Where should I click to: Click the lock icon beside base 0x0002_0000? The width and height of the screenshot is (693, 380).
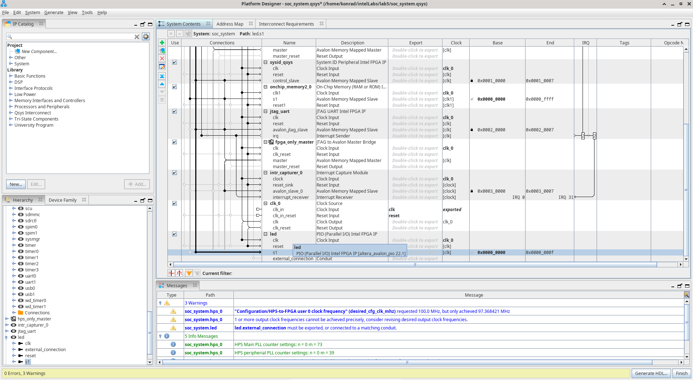click(x=472, y=130)
